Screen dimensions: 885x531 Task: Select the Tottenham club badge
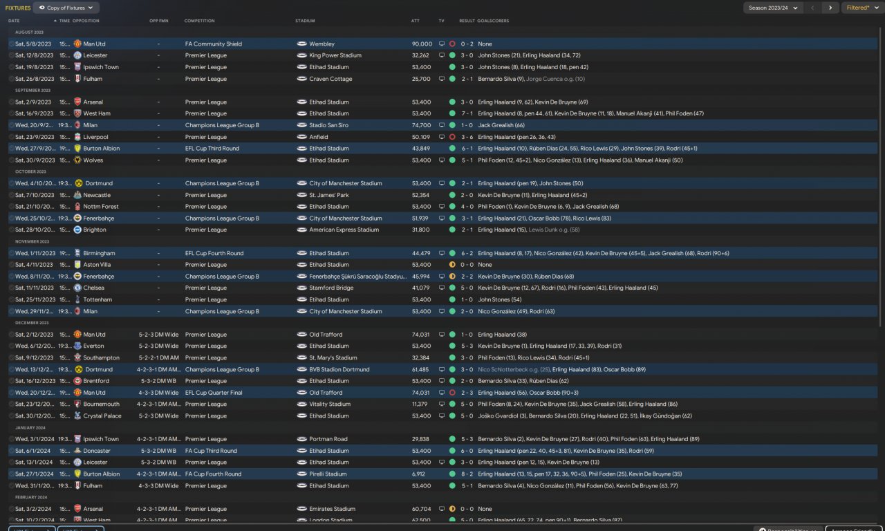coord(77,299)
